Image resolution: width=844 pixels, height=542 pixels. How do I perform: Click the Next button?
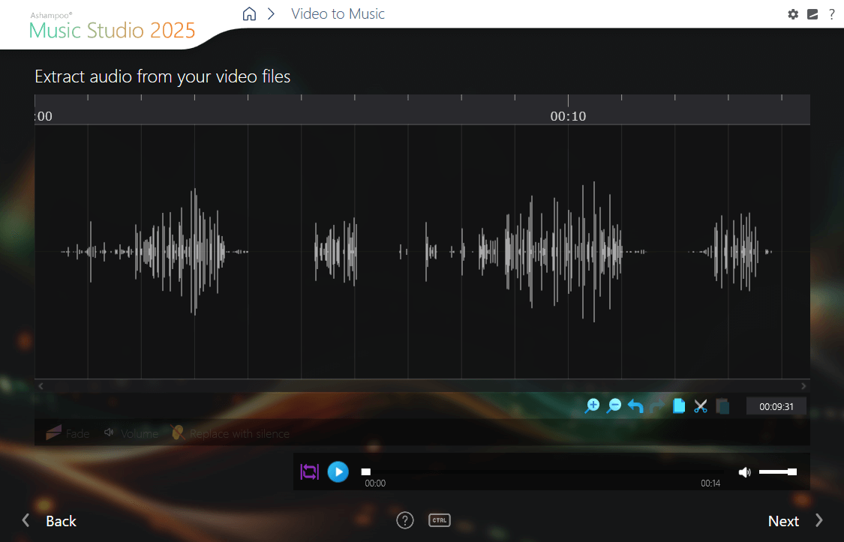(x=782, y=520)
